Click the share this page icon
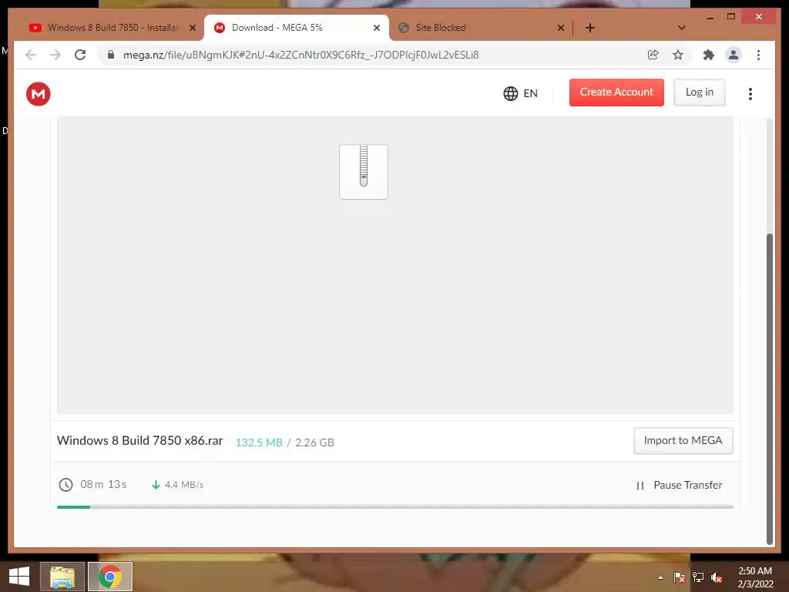This screenshot has width=789, height=592. (653, 55)
